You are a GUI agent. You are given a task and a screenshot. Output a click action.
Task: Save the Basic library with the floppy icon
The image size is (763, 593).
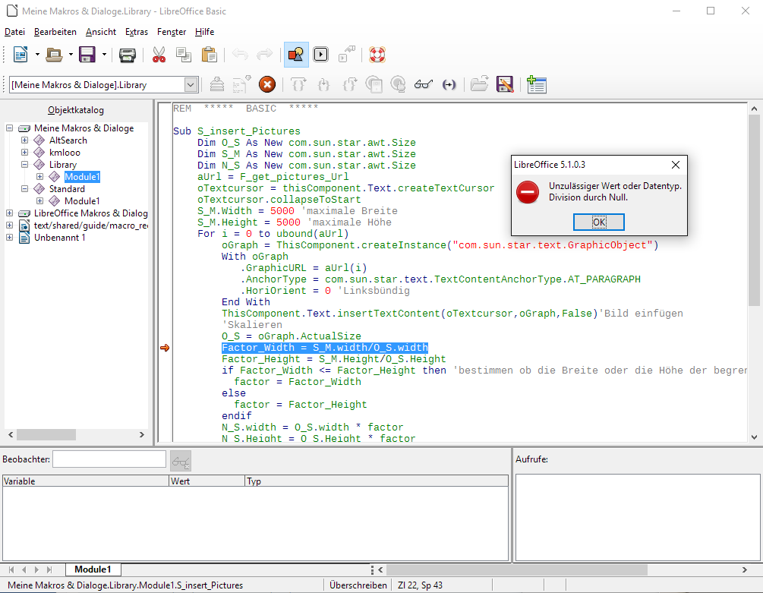[87, 55]
